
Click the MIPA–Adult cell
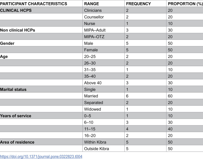point(95,30)
